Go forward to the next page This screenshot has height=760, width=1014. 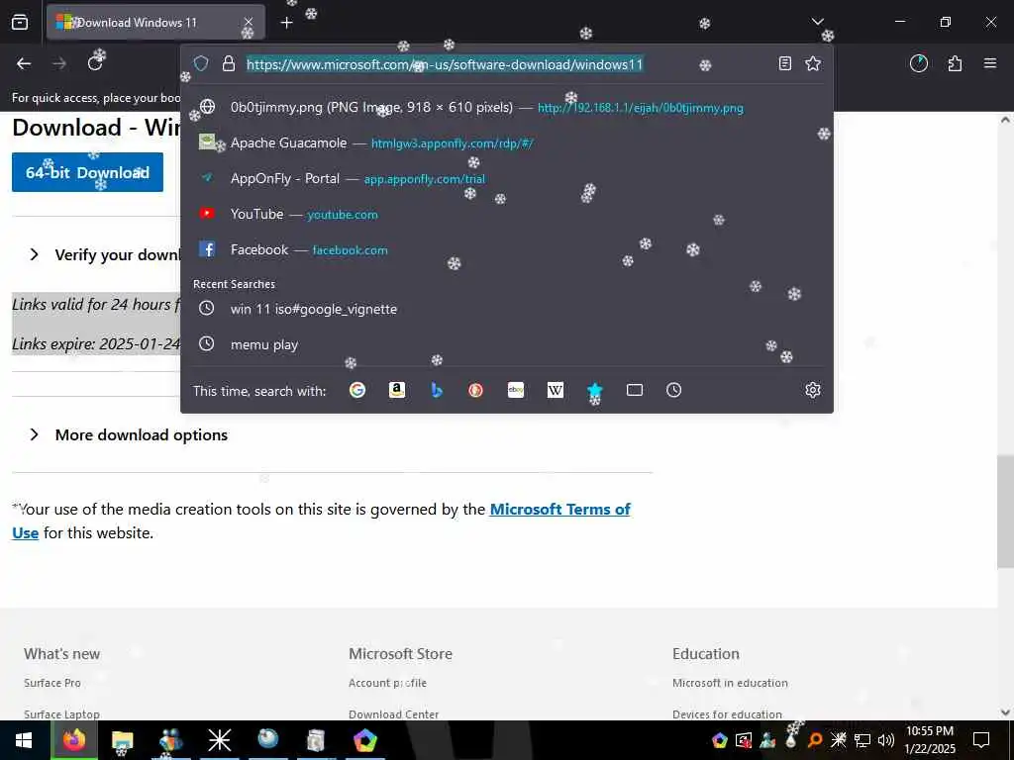click(59, 63)
